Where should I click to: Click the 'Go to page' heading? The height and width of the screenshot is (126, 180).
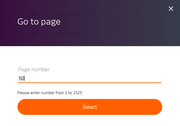pos(39,22)
